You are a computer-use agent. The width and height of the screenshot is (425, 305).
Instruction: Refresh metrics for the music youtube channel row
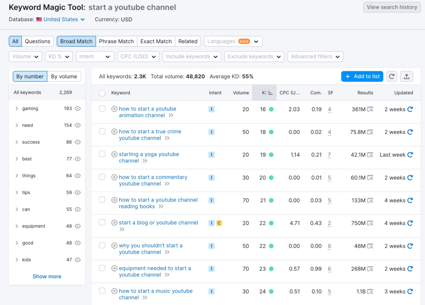point(410,291)
